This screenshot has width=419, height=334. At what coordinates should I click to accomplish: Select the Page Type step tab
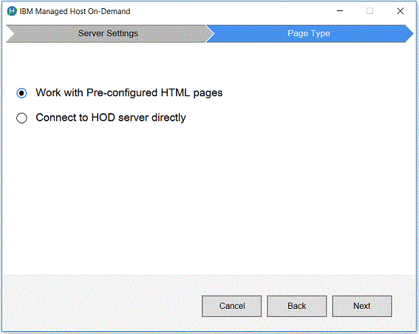309,33
